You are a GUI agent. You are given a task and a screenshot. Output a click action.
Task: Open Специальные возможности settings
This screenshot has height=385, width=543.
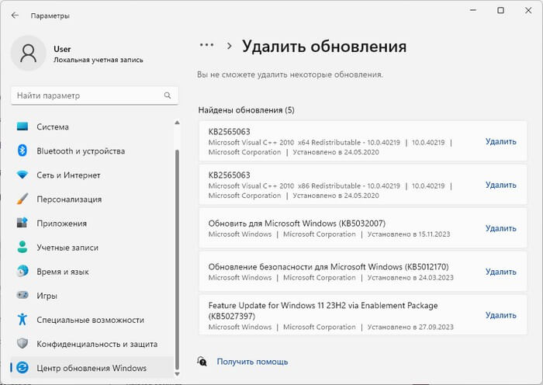coord(91,320)
